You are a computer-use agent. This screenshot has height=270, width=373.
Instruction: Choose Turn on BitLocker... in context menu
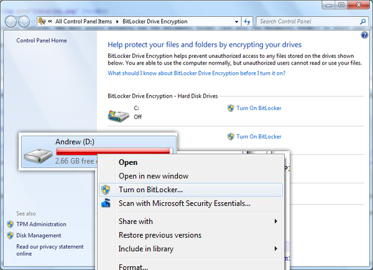click(x=191, y=190)
